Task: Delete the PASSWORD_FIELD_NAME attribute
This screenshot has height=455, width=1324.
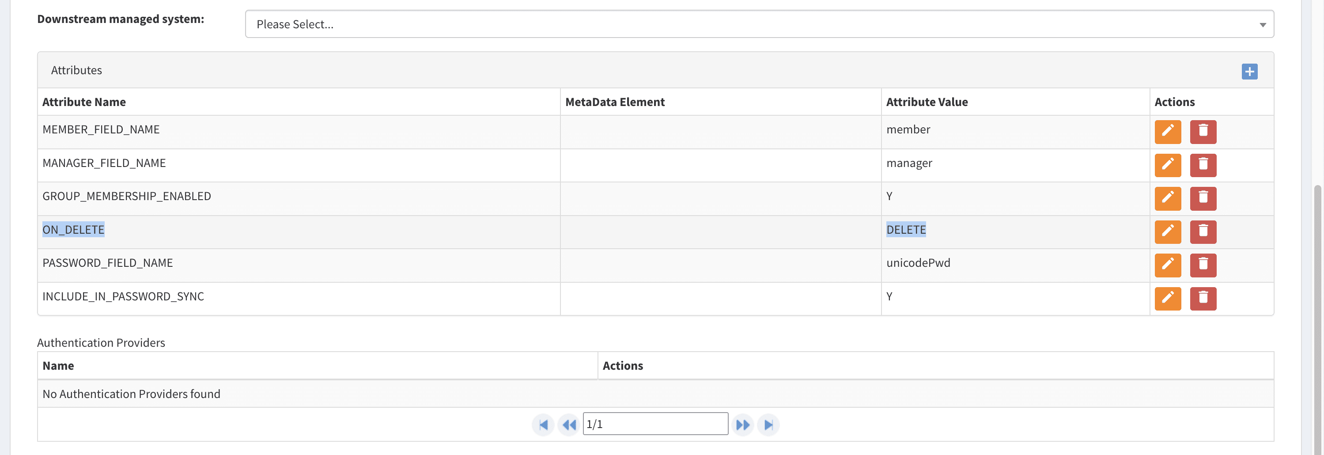Action: point(1203,265)
